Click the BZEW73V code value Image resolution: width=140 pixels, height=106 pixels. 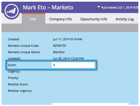click(60, 46)
